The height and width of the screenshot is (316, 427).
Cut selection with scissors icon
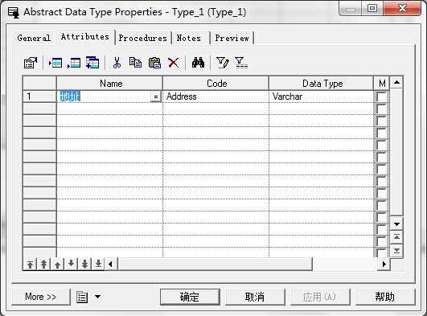[x=117, y=63]
